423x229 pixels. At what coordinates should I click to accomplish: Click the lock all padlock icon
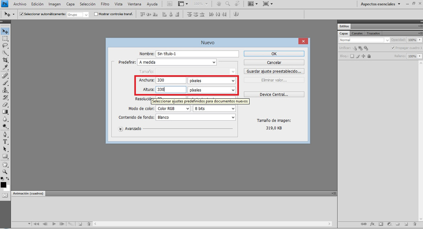coord(369,56)
